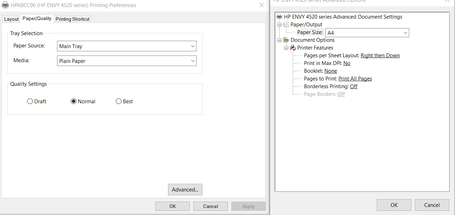Screen dimensions: 455x215
Task: Click the Advanced... button
Action: (x=185, y=190)
